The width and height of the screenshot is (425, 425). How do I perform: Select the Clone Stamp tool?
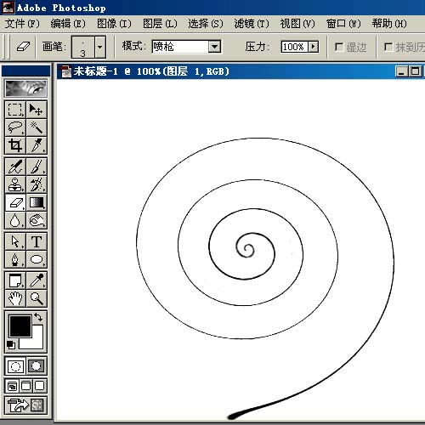coord(15,184)
